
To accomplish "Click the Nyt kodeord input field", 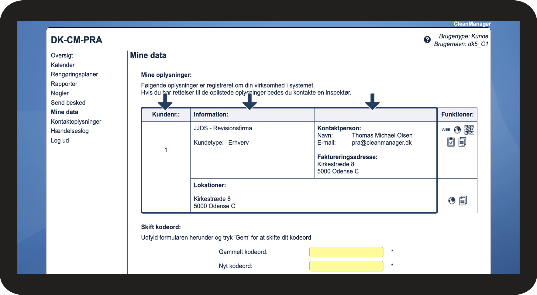I will point(346,266).
